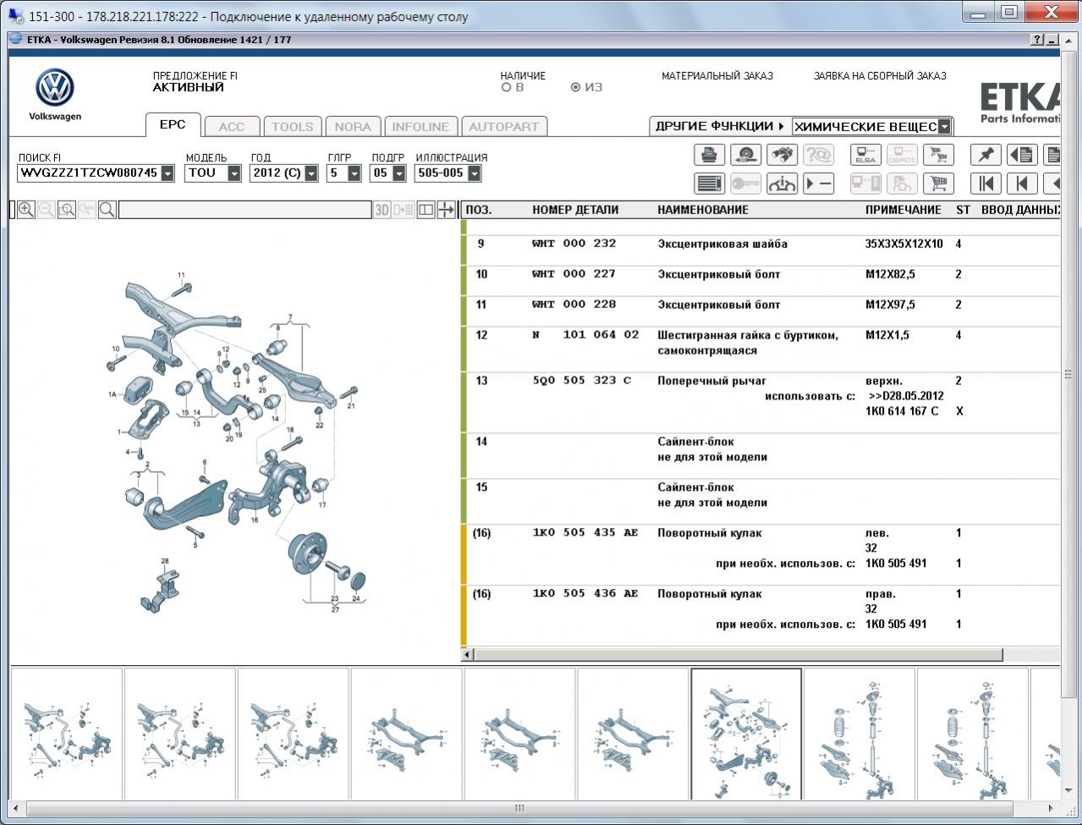Image resolution: width=1082 pixels, height=825 pixels.
Task: Click the ETKA help question-mark button
Action: (1037, 40)
